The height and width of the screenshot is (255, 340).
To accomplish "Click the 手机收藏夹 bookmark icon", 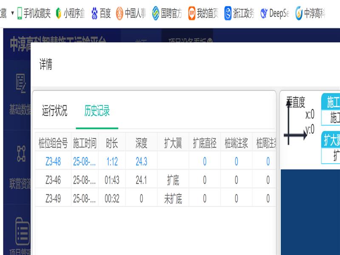I will (x=20, y=13).
